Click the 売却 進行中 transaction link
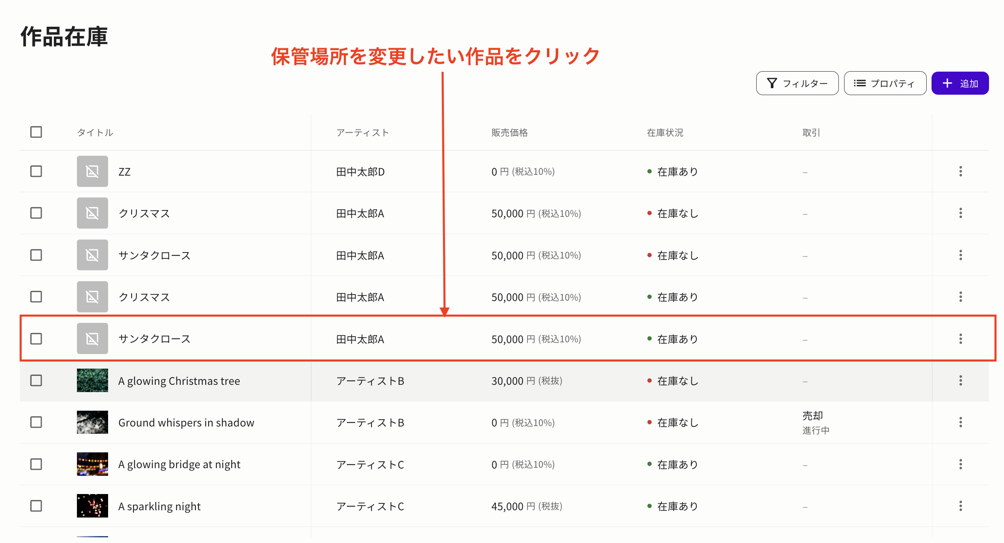 (x=815, y=422)
